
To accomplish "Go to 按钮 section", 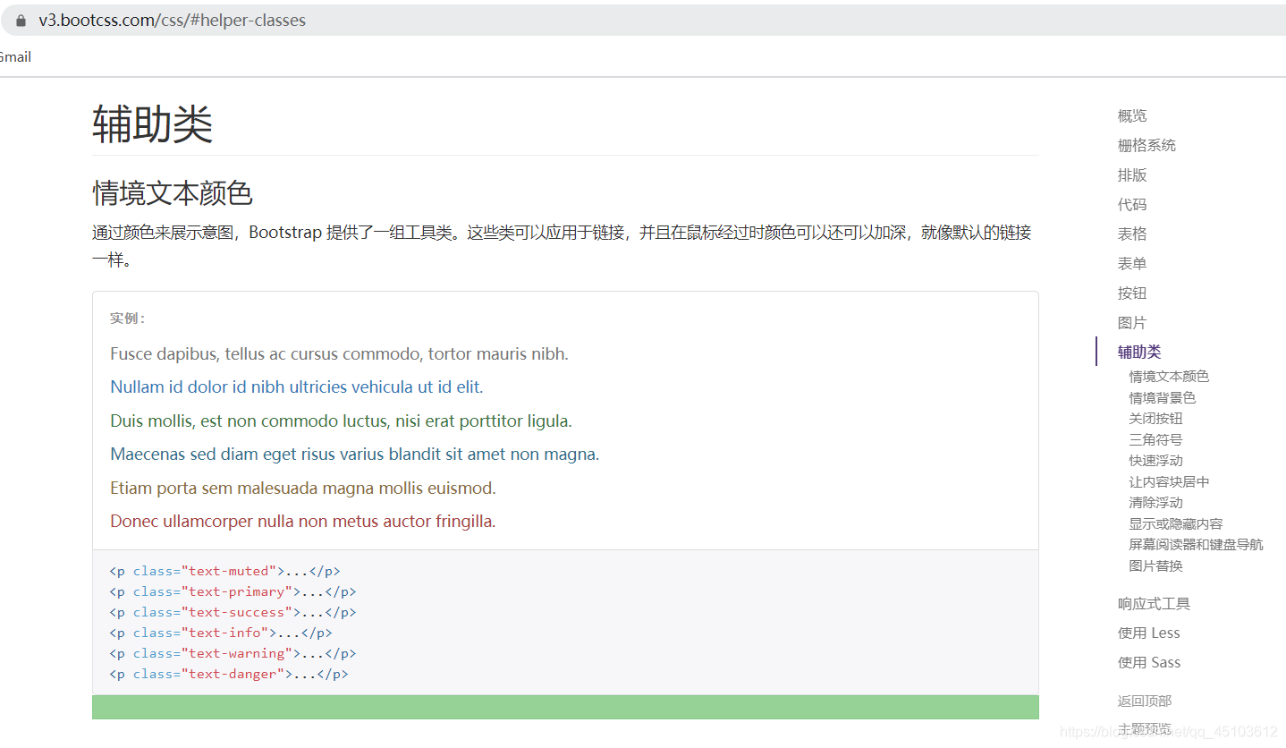I will pos(1132,293).
